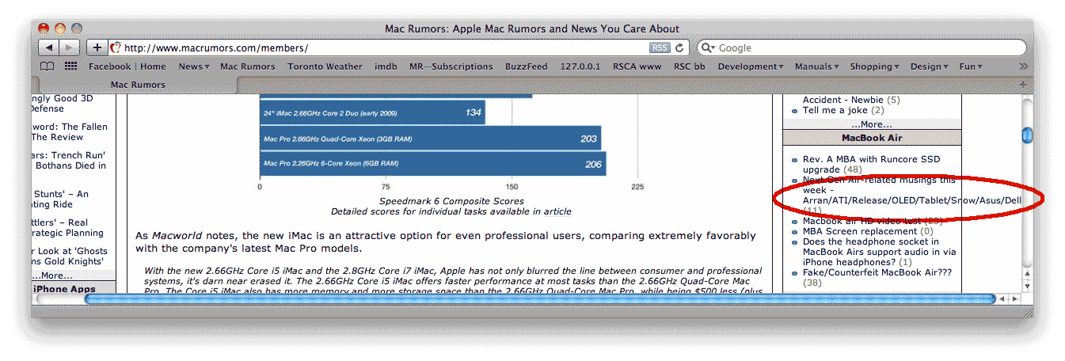This screenshot has width=1065, height=361.
Task: Click Mac Pro 2.66GHz Quad-Core Xeon bar
Action: 431,139
